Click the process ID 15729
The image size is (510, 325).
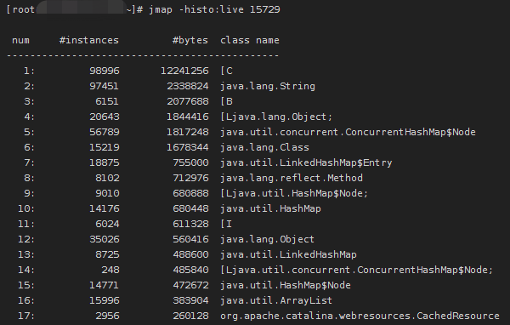264,9
